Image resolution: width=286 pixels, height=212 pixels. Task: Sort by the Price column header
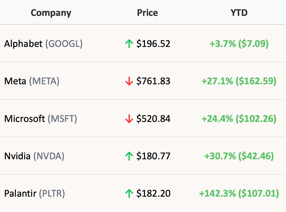147,13
